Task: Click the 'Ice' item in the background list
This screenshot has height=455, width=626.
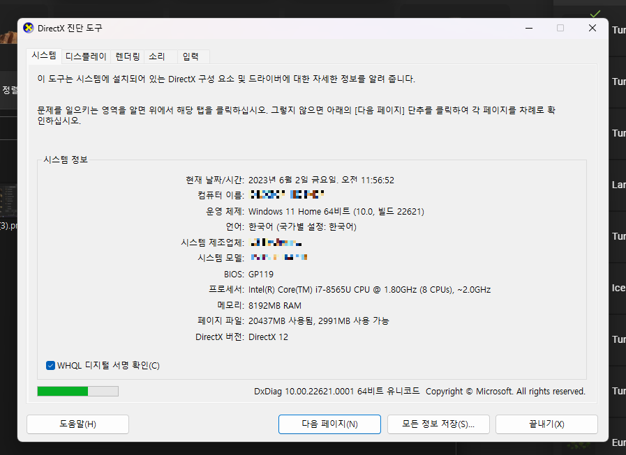Action: tap(618, 288)
